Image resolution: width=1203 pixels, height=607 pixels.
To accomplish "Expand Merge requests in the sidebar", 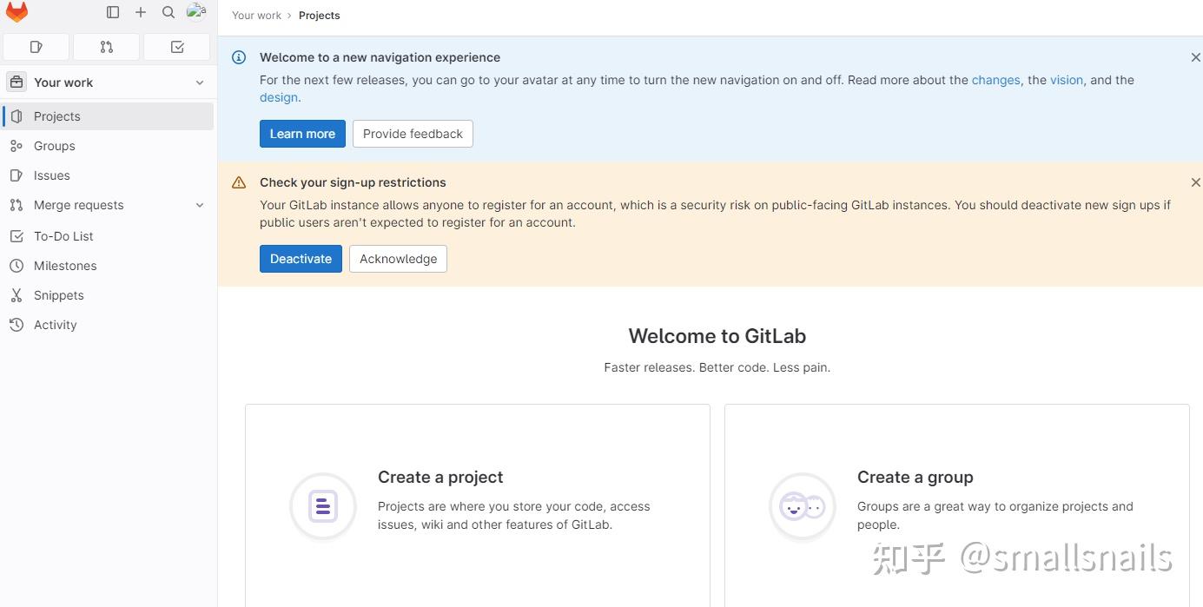I will [200, 205].
